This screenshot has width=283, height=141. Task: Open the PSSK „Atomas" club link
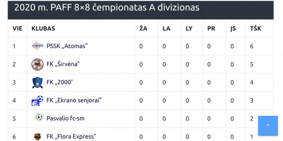[67, 46]
